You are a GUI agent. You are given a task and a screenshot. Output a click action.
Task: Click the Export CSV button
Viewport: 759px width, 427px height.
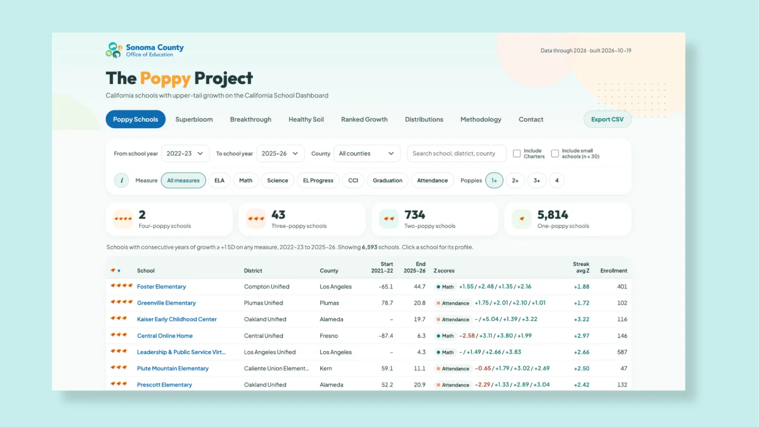[x=607, y=119]
